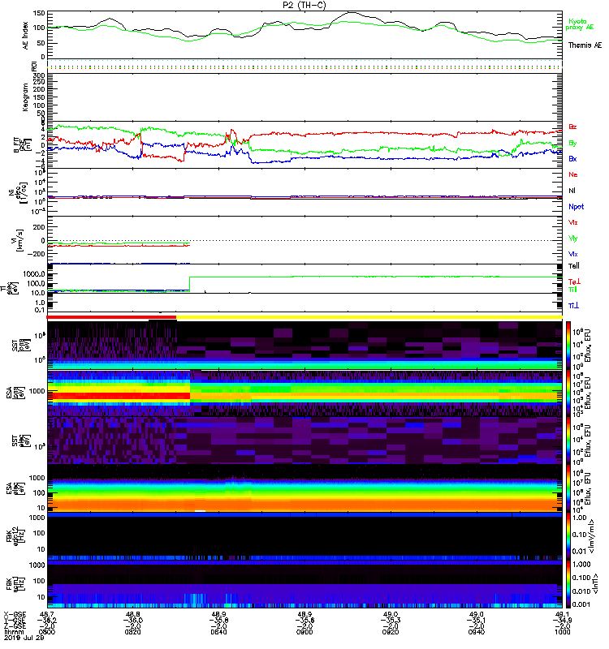This screenshot has width=609, height=649.
Task: Click the <|nT|> magnetic field colorbar
Action: tap(568, 584)
